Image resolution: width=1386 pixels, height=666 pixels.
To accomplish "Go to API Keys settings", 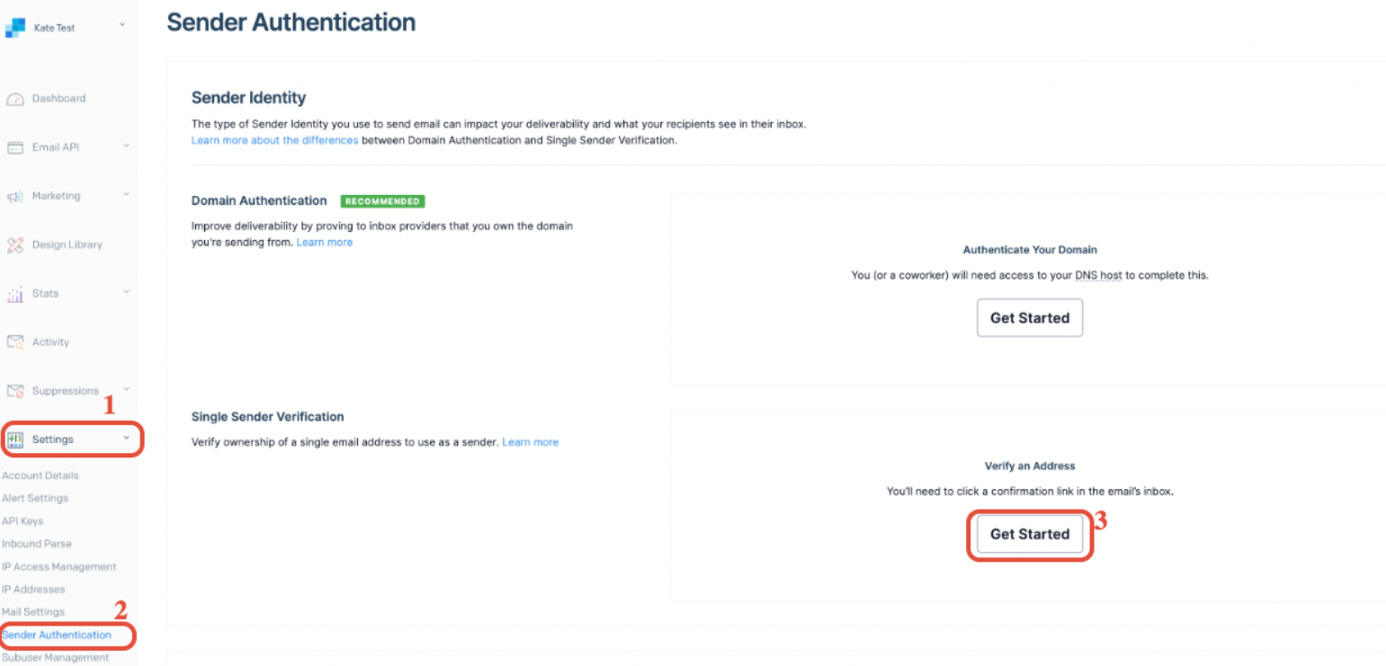I will tap(22, 521).
